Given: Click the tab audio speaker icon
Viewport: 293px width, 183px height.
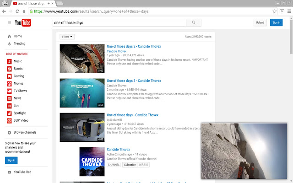Looking at the screenshot, I should pos(49,4).
